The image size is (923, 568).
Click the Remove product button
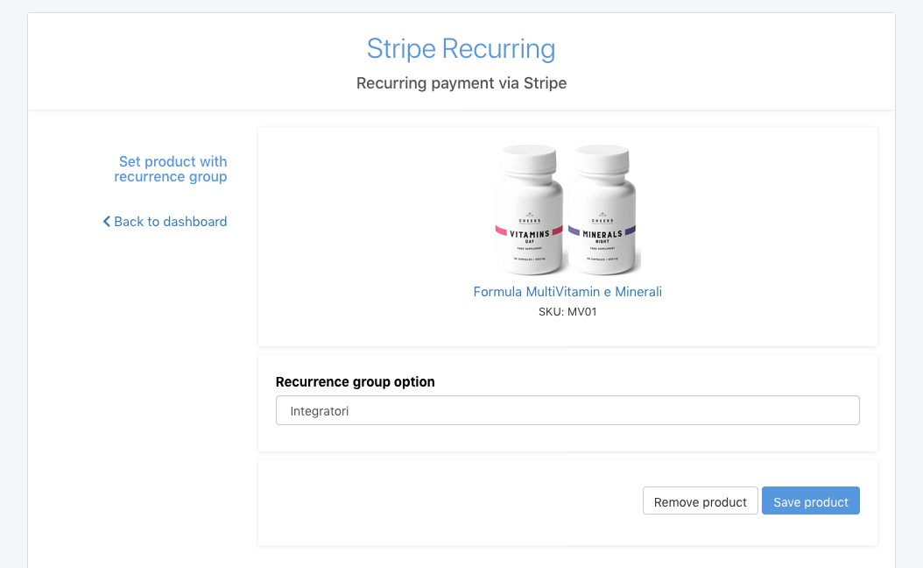(700, 501)
